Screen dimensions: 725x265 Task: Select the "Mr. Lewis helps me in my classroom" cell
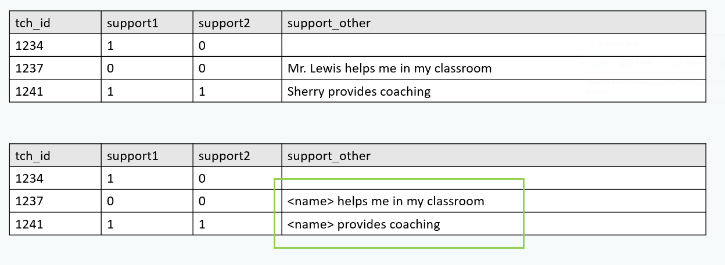tap(389, 68)
